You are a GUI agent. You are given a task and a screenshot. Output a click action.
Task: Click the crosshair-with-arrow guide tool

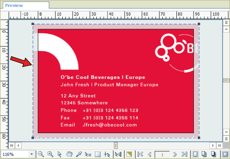107,154
